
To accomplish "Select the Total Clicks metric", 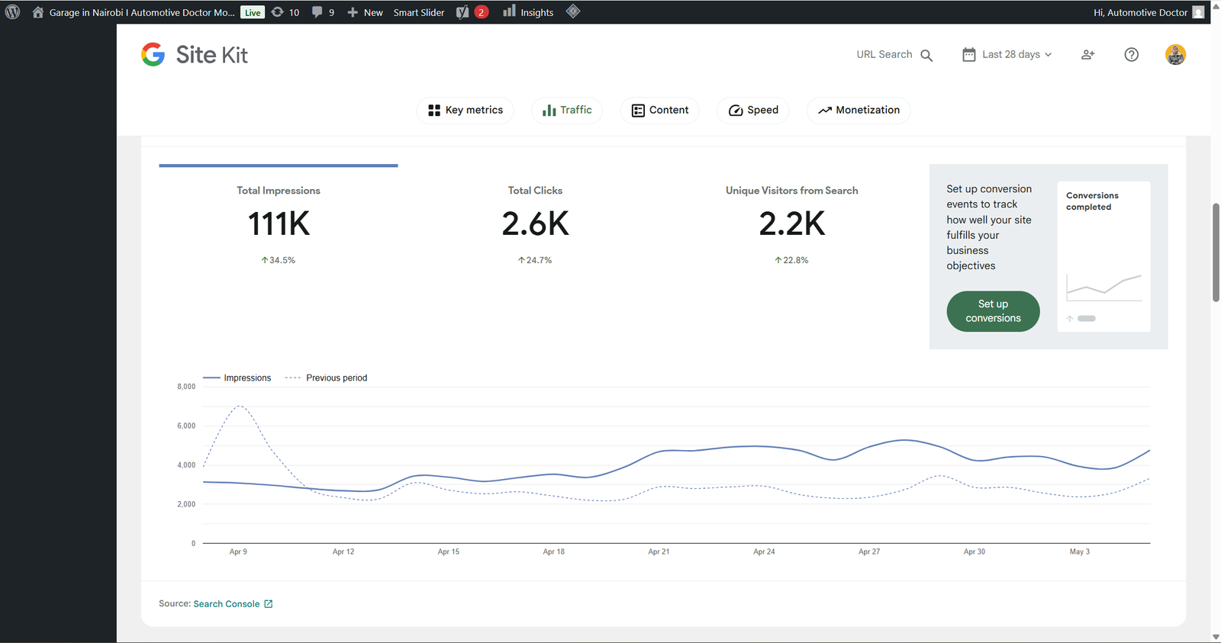I will tap(535, 225).
